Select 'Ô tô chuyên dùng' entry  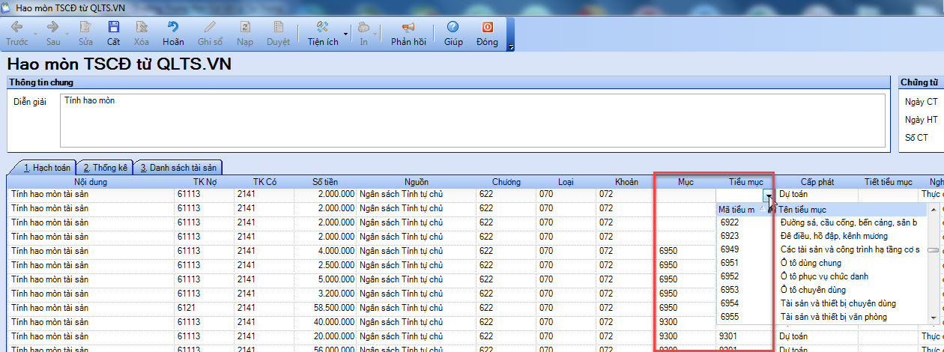(813, 290)
